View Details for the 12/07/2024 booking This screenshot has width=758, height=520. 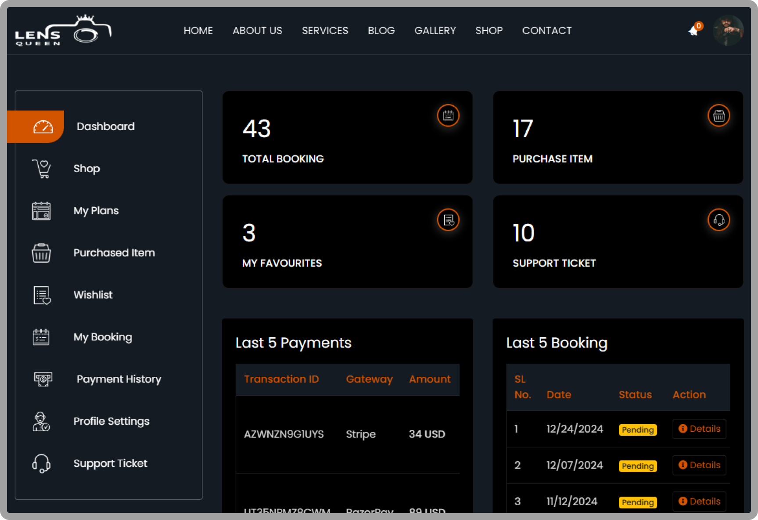coord(699,465)
